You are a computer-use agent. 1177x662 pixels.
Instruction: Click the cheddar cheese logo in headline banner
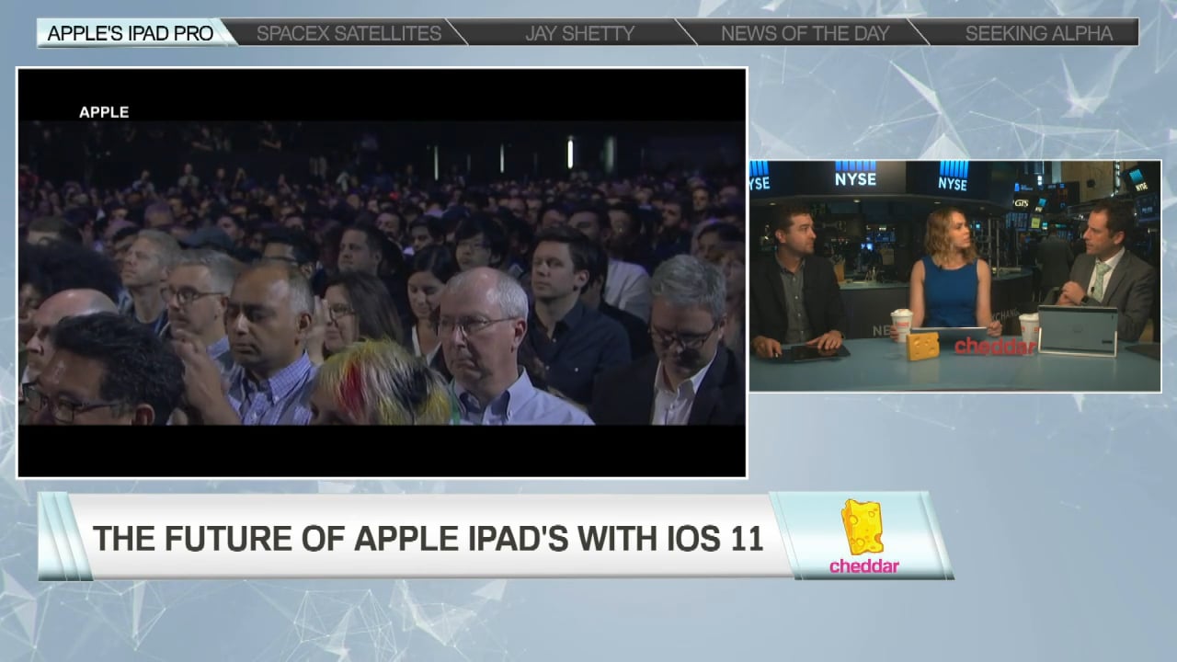[862, 527]
